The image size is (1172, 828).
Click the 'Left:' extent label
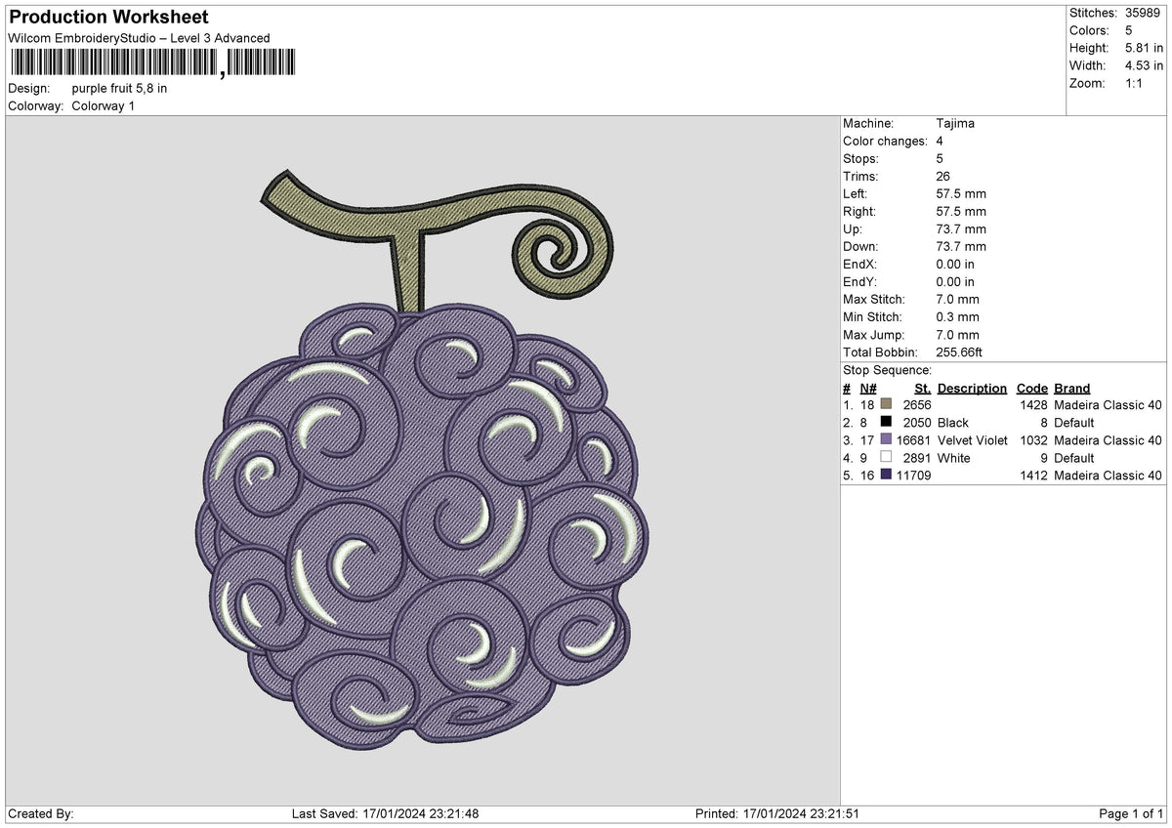pos(856,194)
